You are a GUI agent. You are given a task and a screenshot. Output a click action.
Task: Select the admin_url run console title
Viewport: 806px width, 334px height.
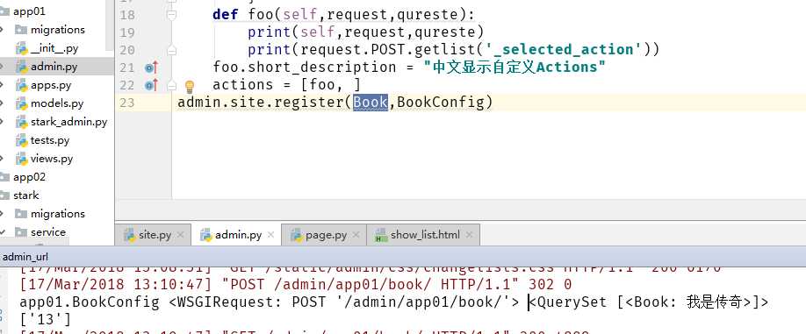25,256
